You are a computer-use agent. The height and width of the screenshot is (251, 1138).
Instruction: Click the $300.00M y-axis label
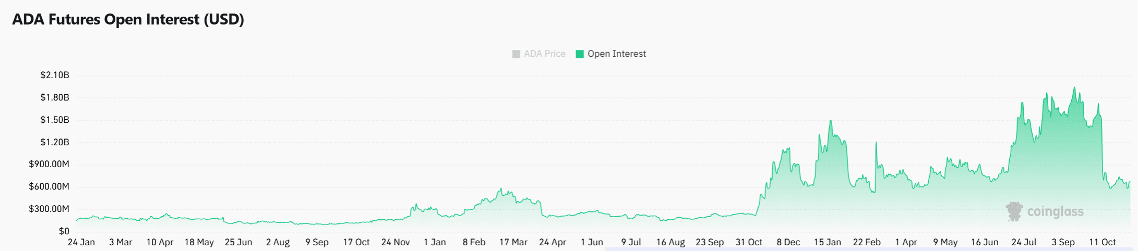pos(49,209)
